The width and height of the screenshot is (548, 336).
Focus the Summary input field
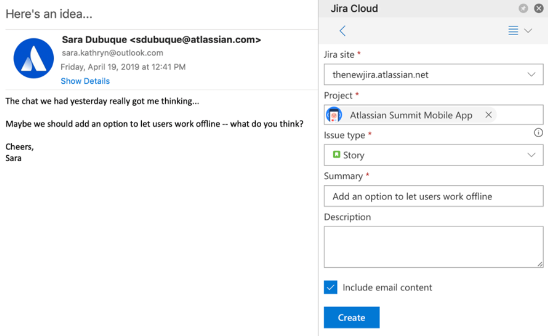tap(433, 196)
